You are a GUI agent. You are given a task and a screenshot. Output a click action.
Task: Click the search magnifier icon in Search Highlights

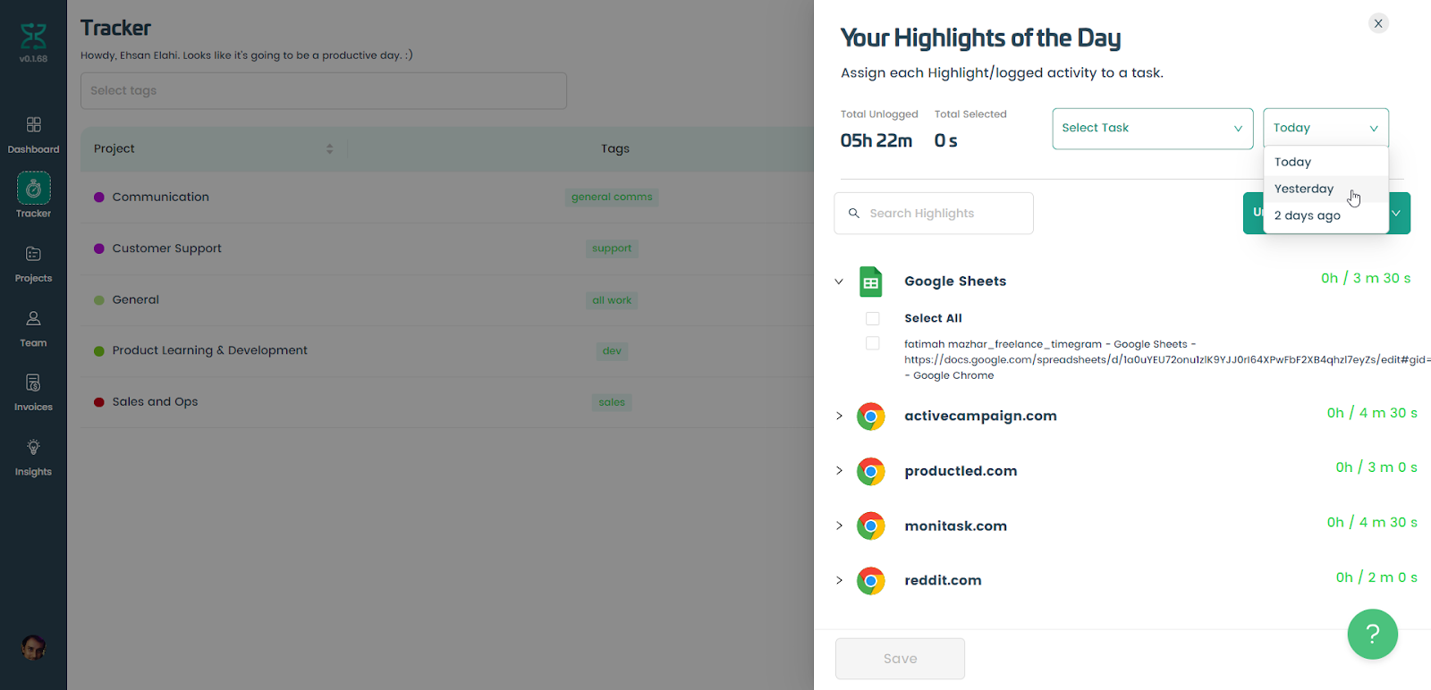[854, 214]
